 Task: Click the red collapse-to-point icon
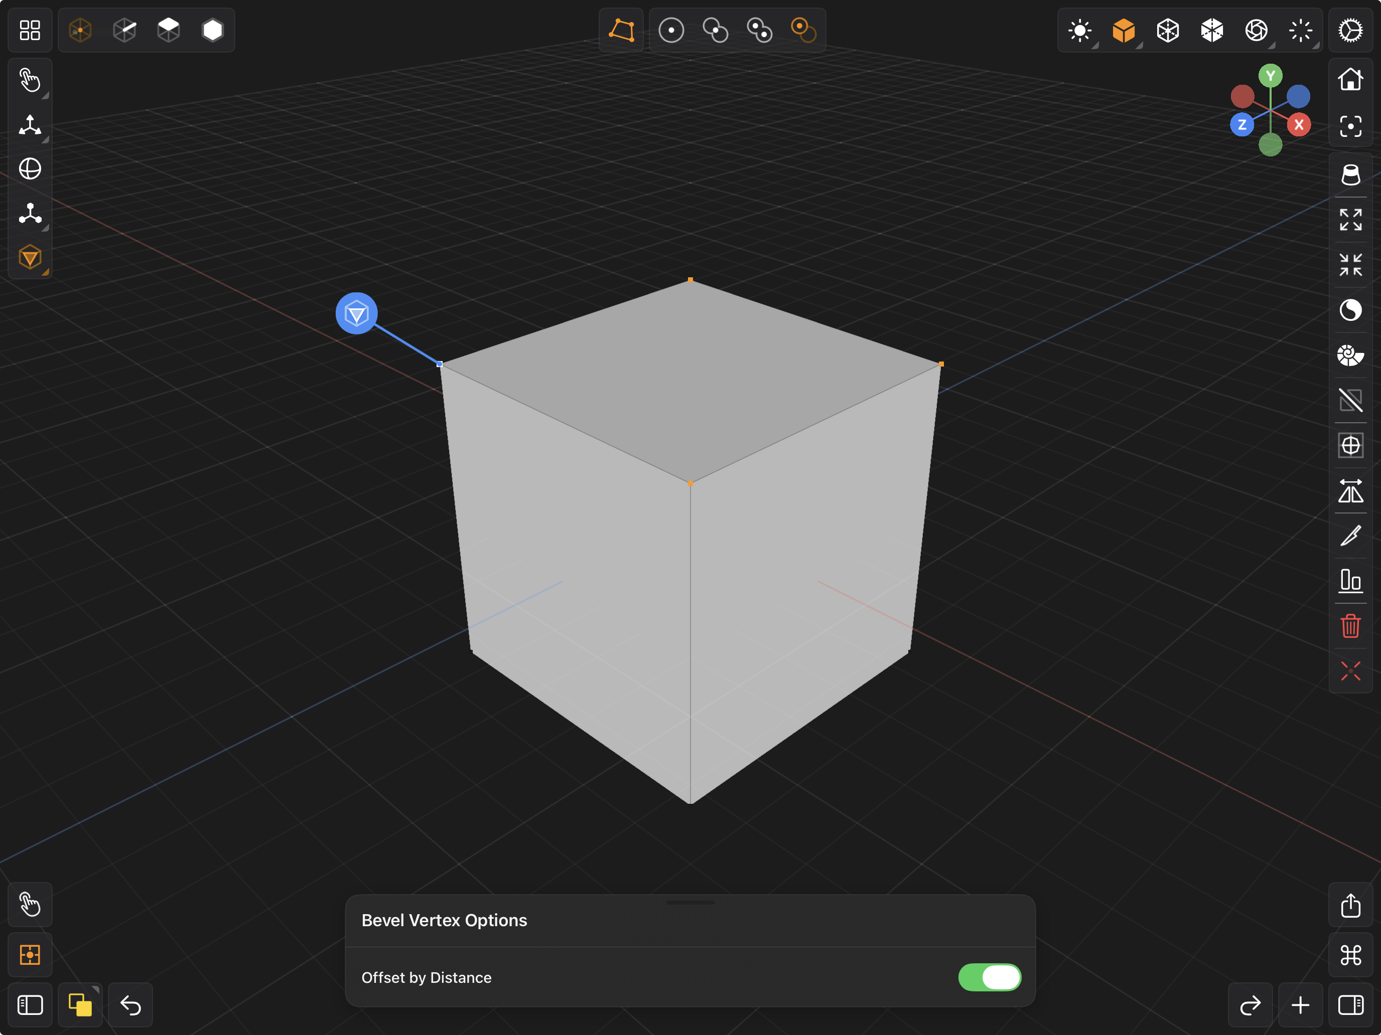tap(1350, 670)
